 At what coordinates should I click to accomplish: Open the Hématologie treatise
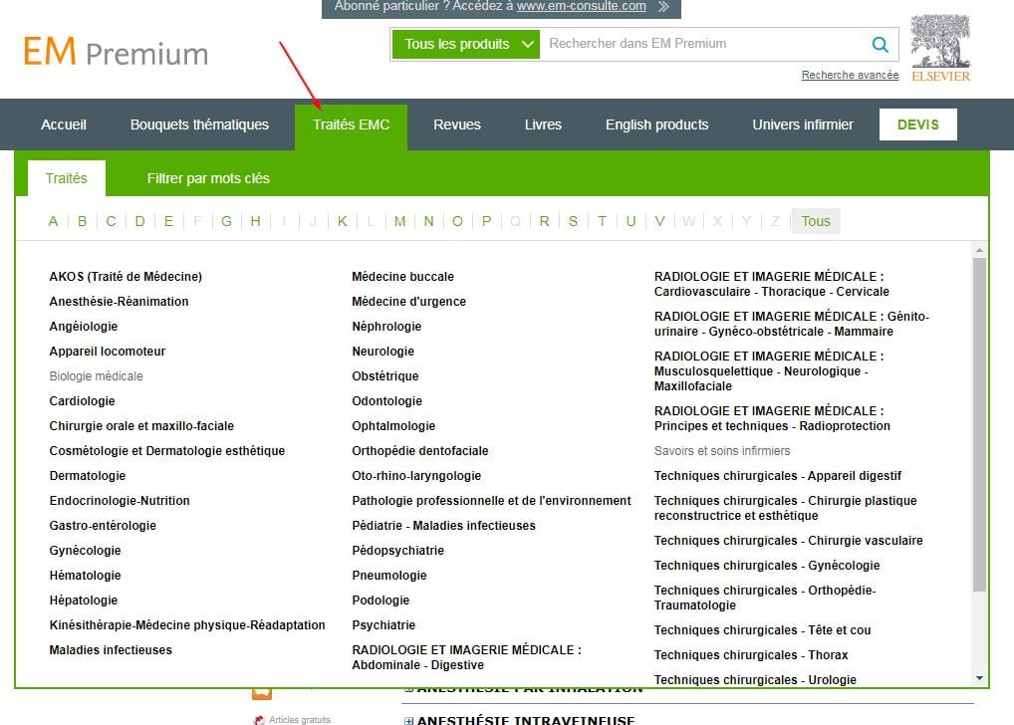[85, 576]
